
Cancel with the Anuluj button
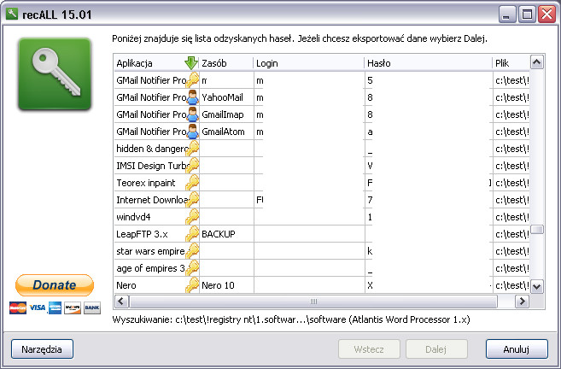pyautogui.click(x=517, y=349)
